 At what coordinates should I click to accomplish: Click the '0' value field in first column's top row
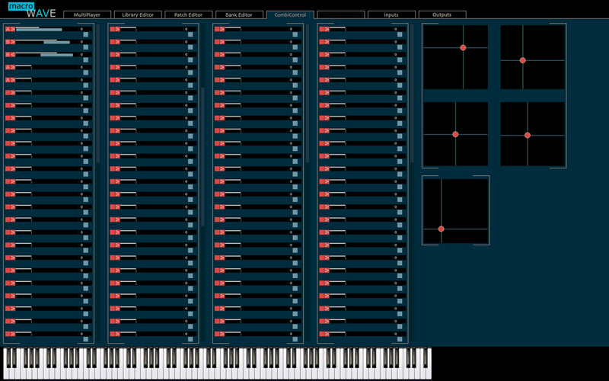[x=86, y=29]
